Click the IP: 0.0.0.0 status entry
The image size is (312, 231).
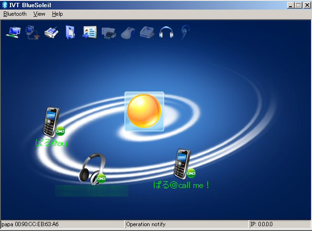261,224
